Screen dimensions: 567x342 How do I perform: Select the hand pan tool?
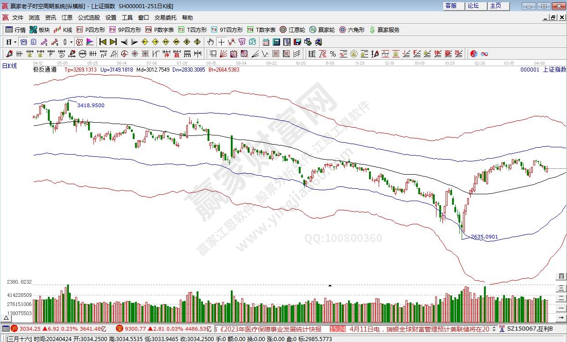point(210,42)
